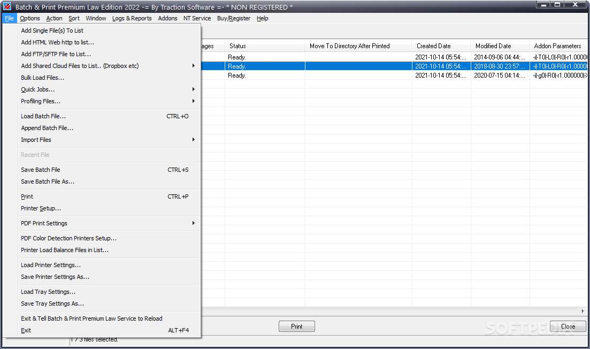Click the -i|-g0|-R0 addon parameters cell
590x349 pixels.
point(559,75)
